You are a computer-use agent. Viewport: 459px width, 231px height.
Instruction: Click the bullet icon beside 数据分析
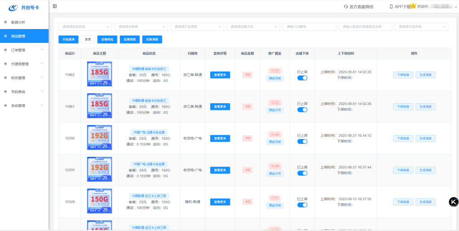click(5, 22)
